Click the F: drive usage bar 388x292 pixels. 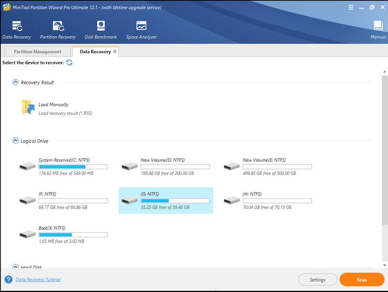[73, 201]
